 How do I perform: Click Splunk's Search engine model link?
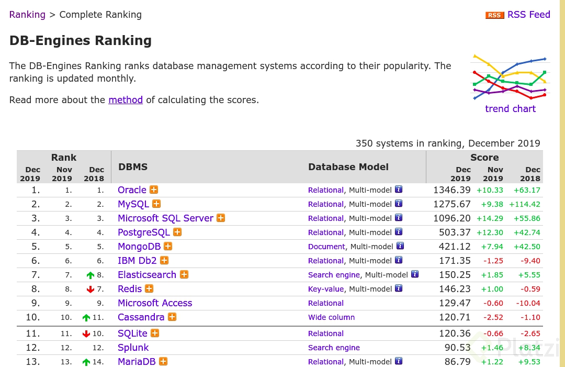334,347
